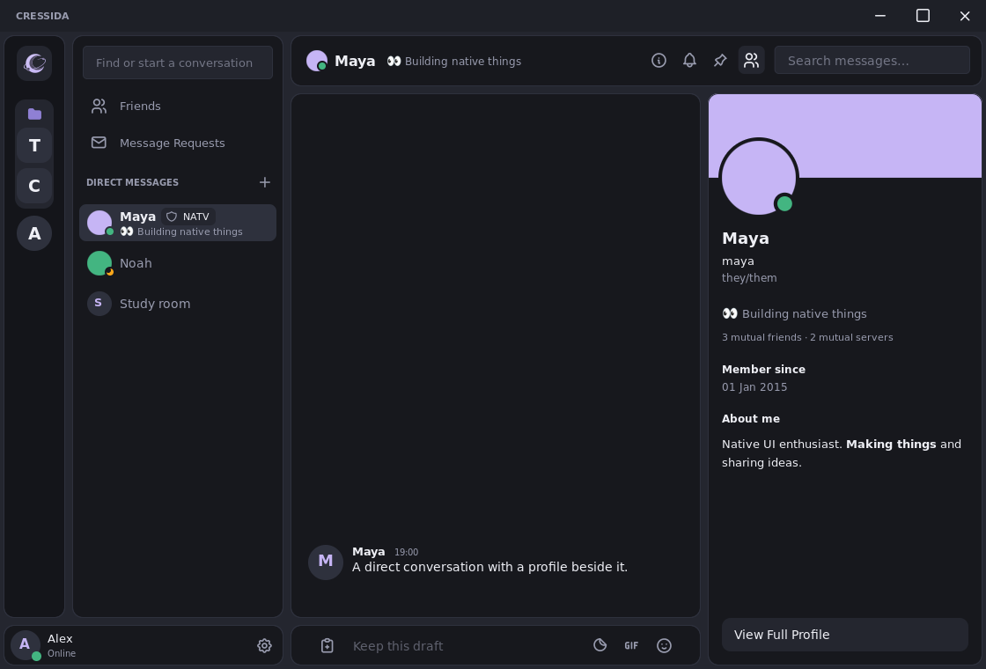Open user settings gear
The width and height of the screenshot is (986, 669).
(265, 646)
